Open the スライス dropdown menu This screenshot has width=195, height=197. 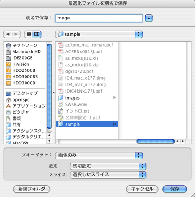[108, 175]
